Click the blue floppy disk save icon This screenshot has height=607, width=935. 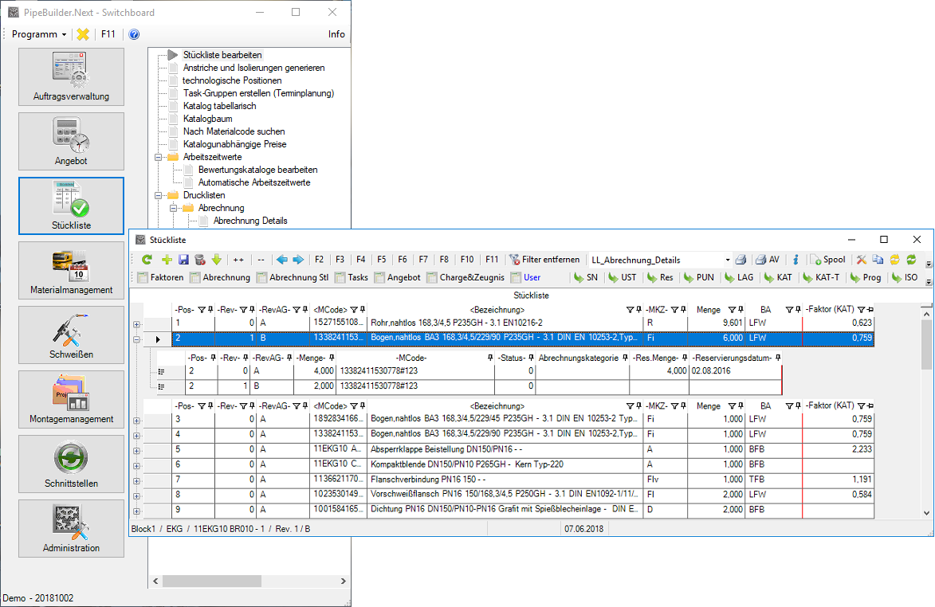coord(183,260)
